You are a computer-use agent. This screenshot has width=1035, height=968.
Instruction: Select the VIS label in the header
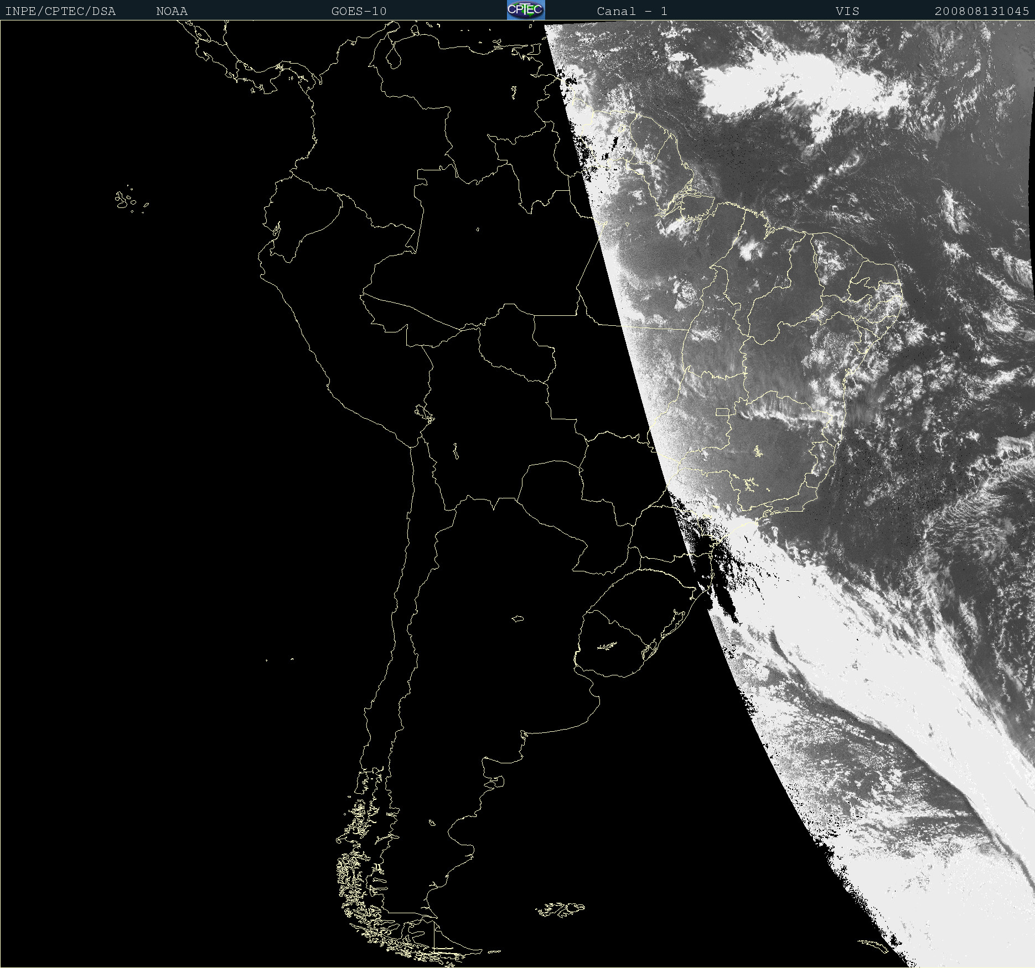(x=847, y=11)
